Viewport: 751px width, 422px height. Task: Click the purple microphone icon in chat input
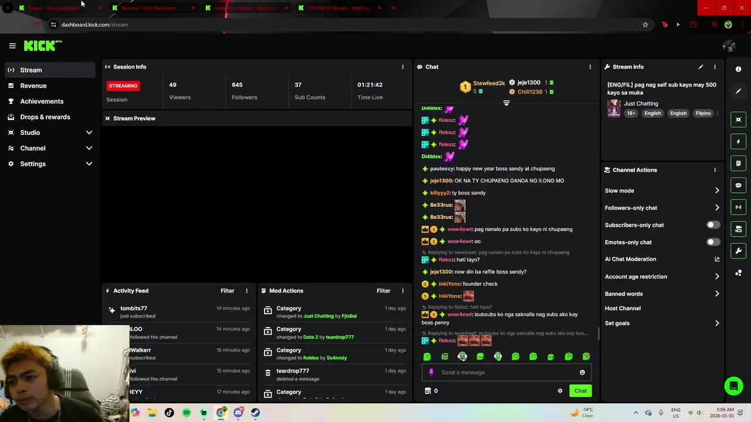[x=431, y=372]
